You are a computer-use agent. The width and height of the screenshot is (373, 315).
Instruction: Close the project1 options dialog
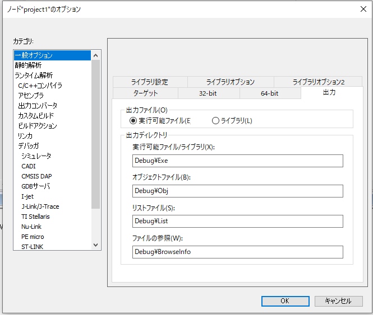pos(363,9)
